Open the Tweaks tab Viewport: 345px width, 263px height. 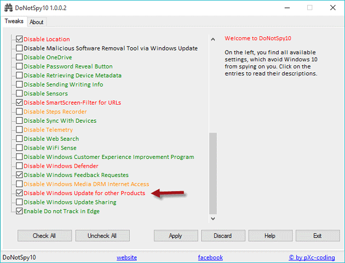(14, 21)
